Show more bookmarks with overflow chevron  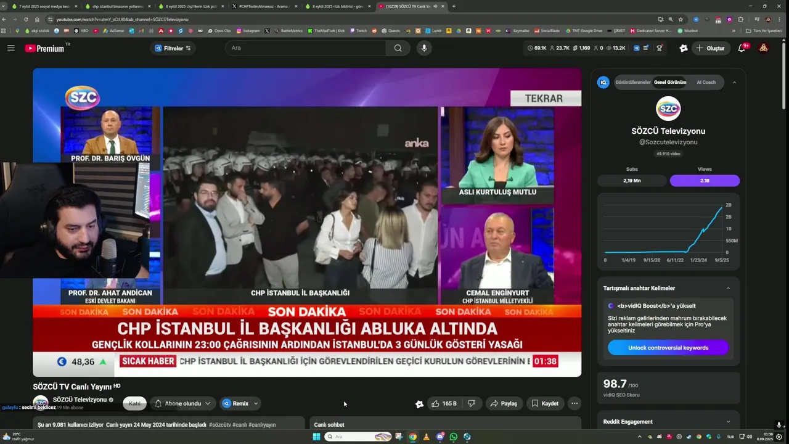734,30
